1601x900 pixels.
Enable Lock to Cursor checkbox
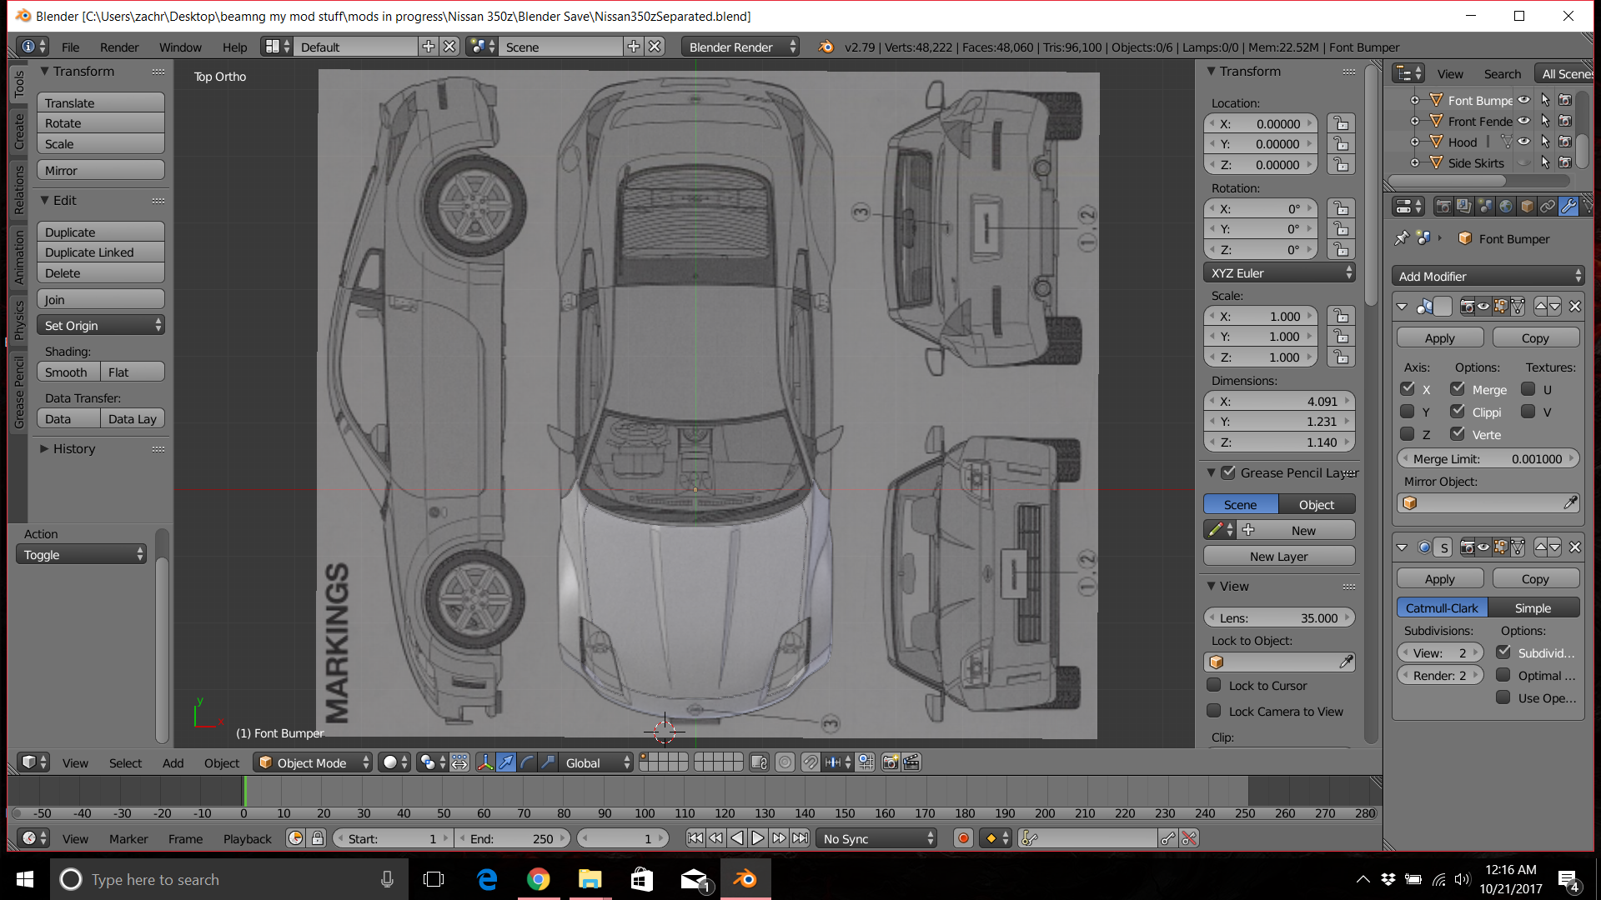pyautogui.click(x=1214, y=685)
